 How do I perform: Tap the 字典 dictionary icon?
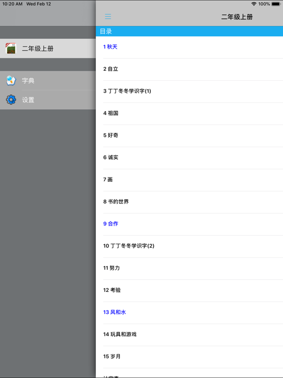click(11, 81)
